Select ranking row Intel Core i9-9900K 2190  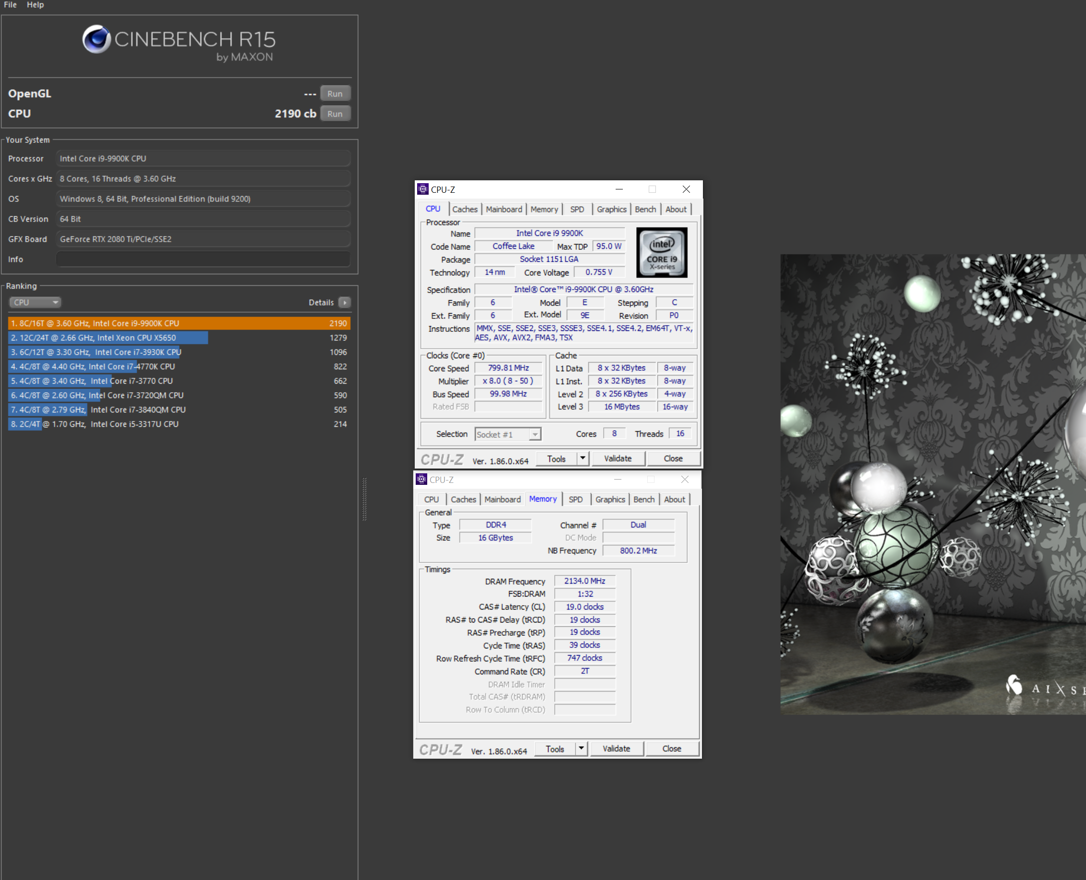179,323
